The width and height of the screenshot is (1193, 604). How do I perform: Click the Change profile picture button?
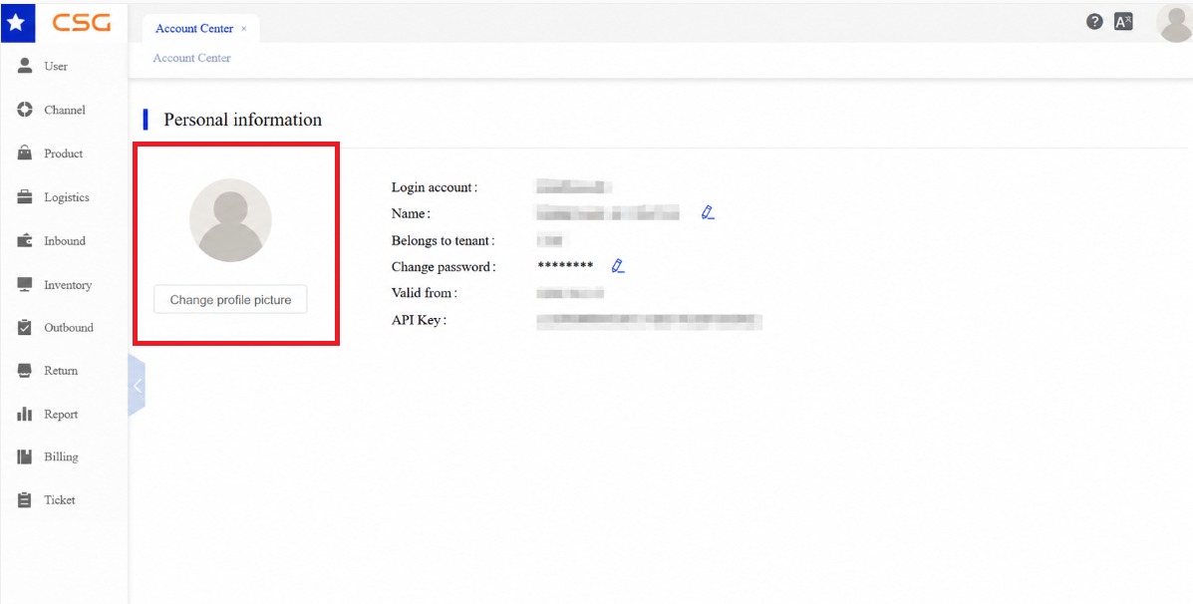click(x=230, y=300)
